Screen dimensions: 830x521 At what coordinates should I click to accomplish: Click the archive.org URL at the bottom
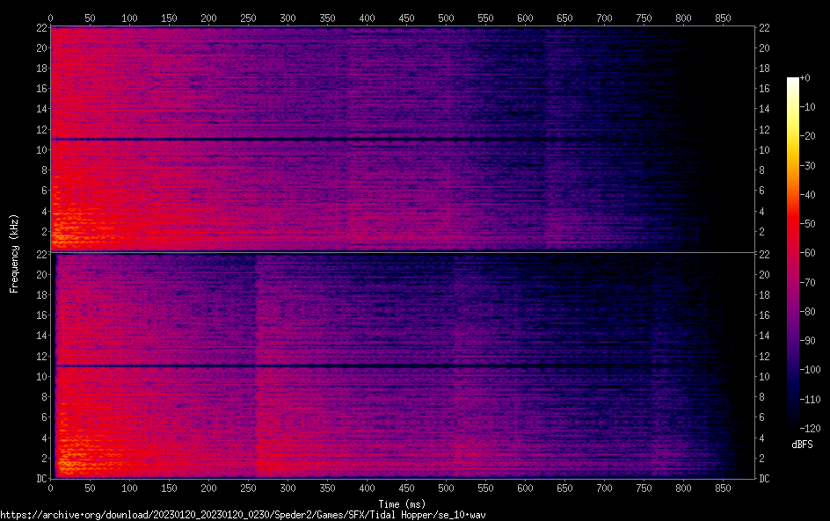point(243,514)
